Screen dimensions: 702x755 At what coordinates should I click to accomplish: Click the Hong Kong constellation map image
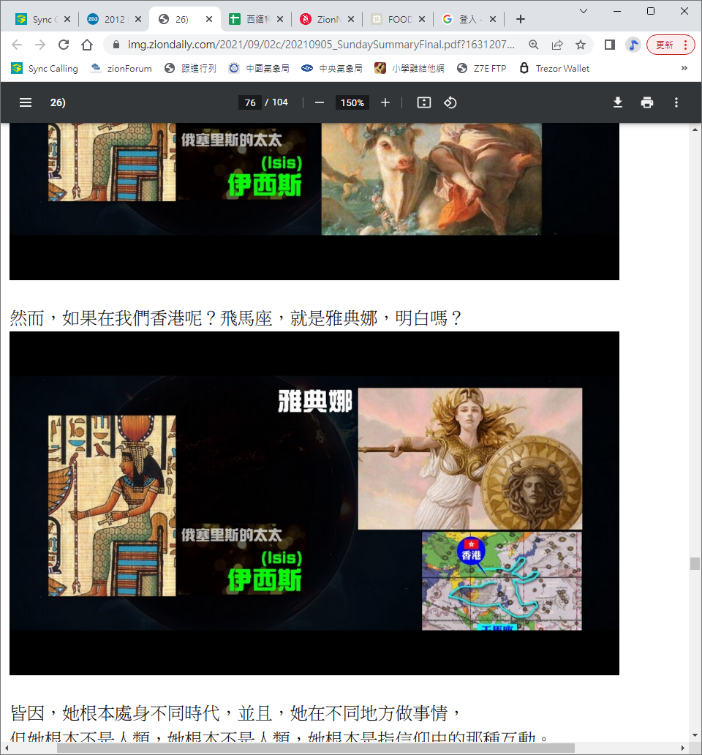502,581
